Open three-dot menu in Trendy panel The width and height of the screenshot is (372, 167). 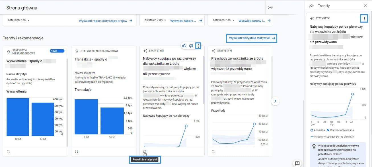[364, 19]
